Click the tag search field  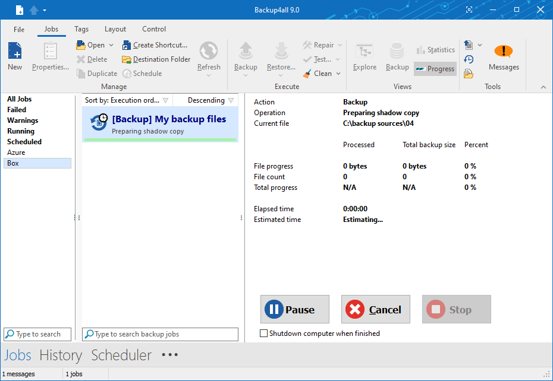37,334
